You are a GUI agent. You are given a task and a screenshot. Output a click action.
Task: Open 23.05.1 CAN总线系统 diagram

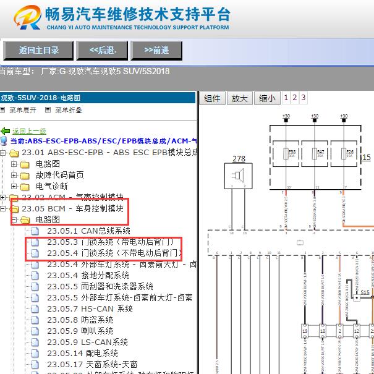(88, 231)
